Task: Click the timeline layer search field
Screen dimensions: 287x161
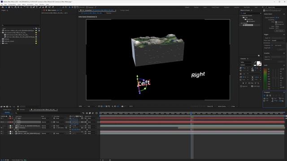Action: point(48,113)
